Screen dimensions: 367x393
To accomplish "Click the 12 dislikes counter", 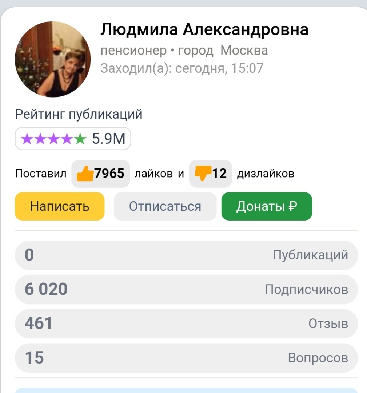I will point(219,174).
